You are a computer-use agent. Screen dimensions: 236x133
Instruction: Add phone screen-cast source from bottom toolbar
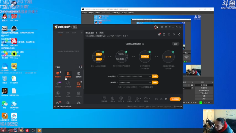point(121,99)
